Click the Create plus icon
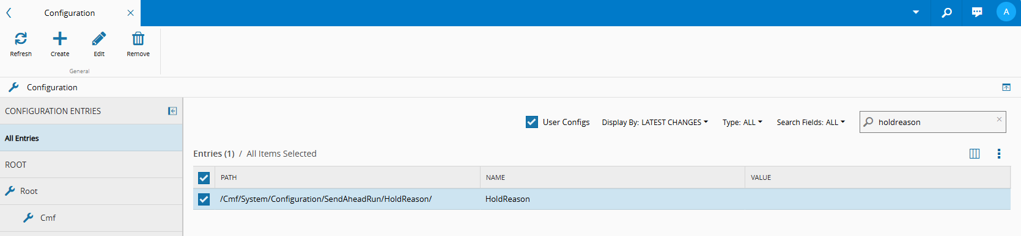Image resolution: width=1021 pixels, height=236 pixels. 60,39
